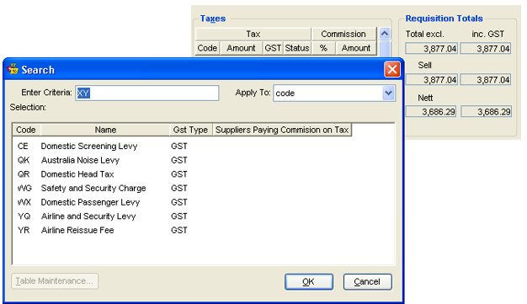Select Airline and Security Levy
This screenshot has width=527, height=304.
click(x=88, y=216)
